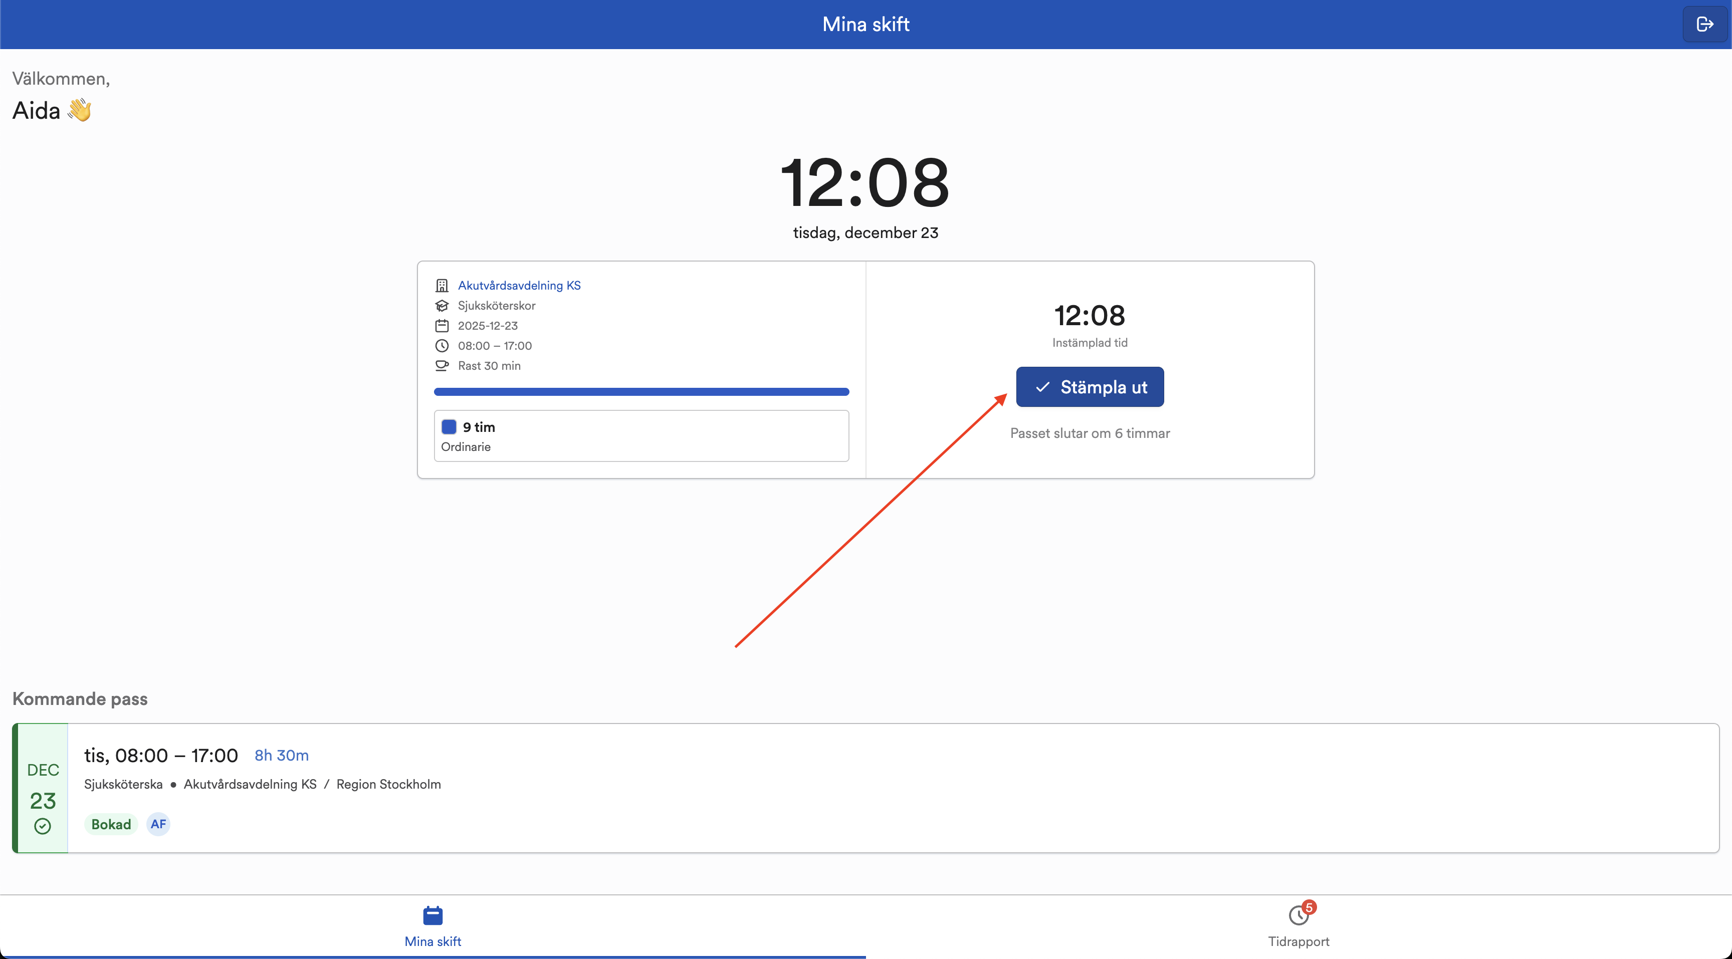Click the Passet slutar om 6 timmar text

pyautogui.click(x=1090, y=433)
